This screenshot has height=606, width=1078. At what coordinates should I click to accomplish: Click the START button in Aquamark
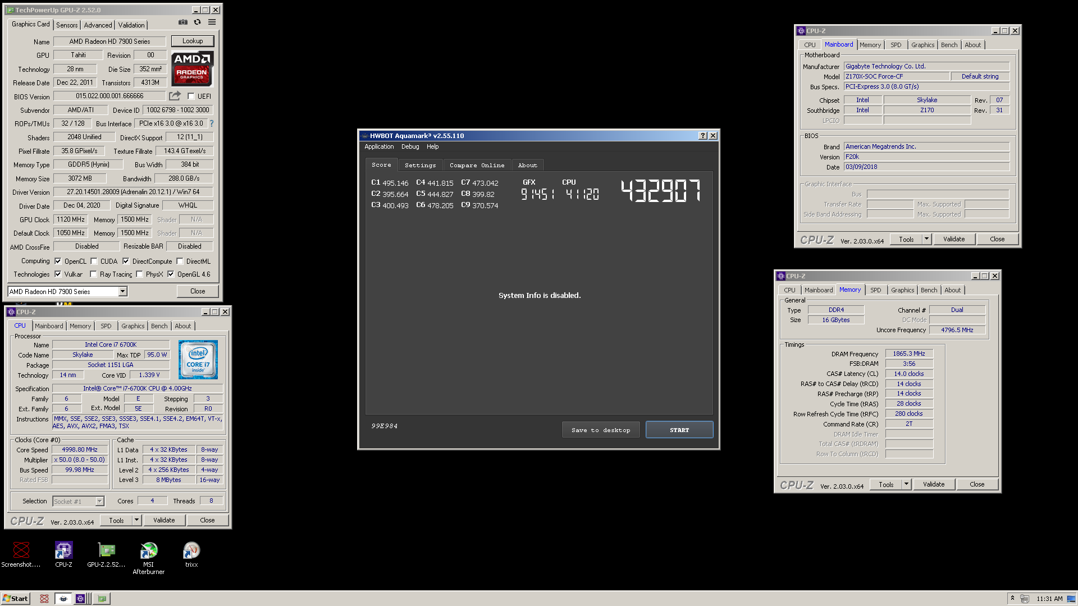pos(679,430)
